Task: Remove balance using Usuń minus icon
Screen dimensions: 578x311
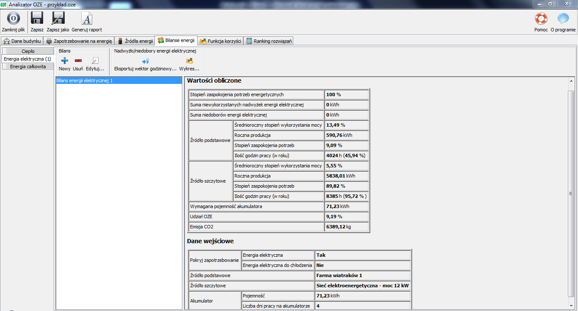Action: 78,61
